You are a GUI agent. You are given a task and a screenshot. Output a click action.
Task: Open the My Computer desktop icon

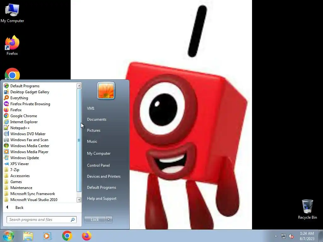click(x=12, y=13)
